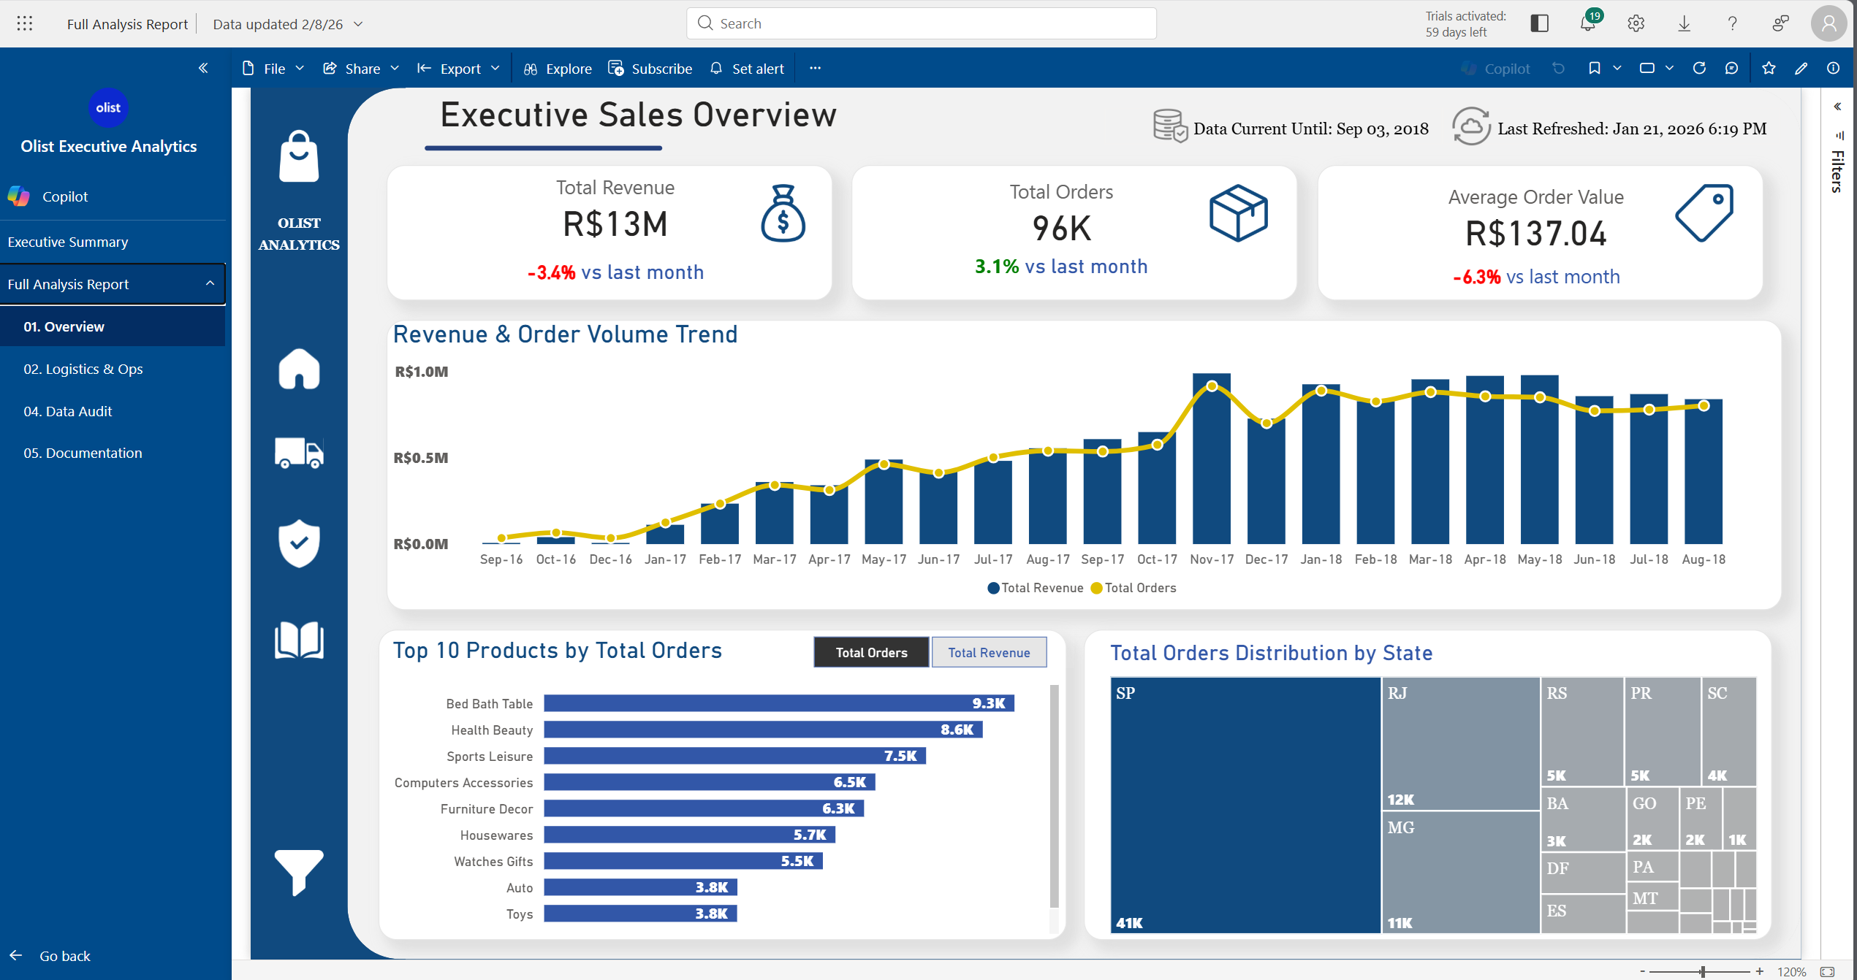The image size is (1857, 980).
Task: Open the notifications bell icon
Action: tap(1587, 23)
